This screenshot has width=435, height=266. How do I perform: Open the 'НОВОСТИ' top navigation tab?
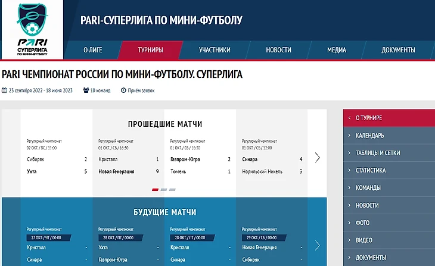point(278,50)
